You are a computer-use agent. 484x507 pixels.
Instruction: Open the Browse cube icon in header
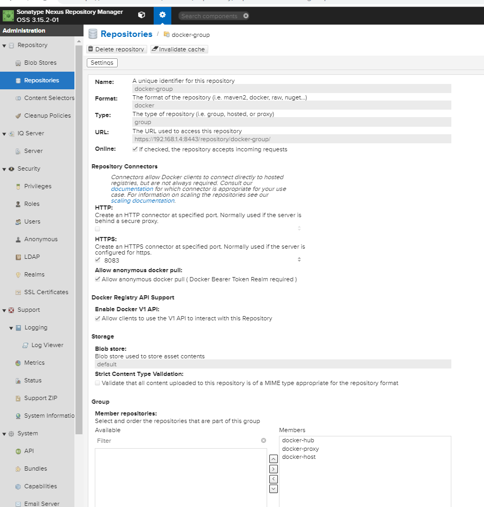click(x=141, y=15)
